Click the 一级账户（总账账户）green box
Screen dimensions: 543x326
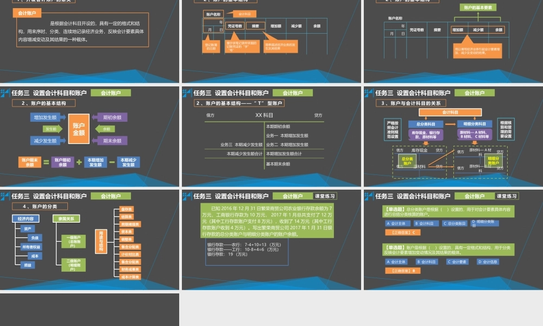point(73,241)
